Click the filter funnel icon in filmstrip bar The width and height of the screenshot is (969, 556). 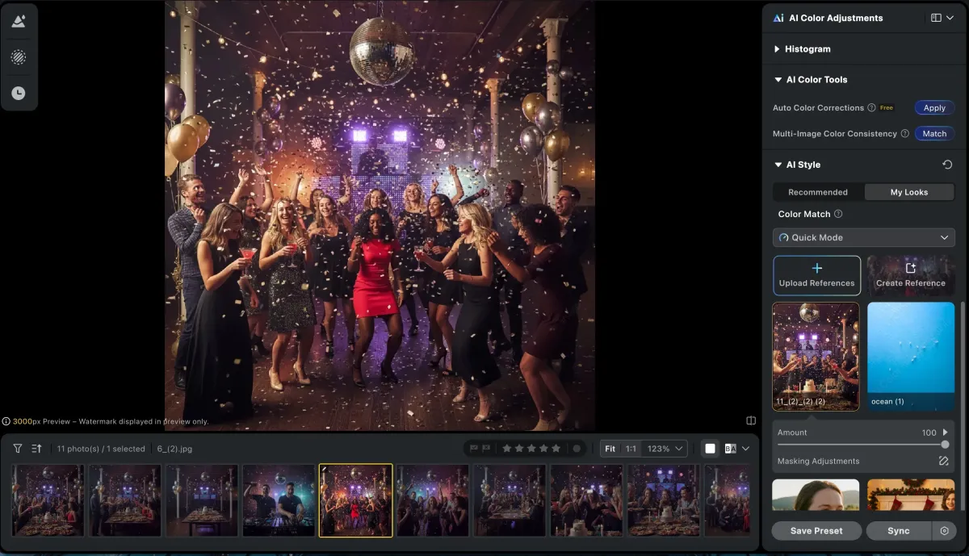[18, 449]
